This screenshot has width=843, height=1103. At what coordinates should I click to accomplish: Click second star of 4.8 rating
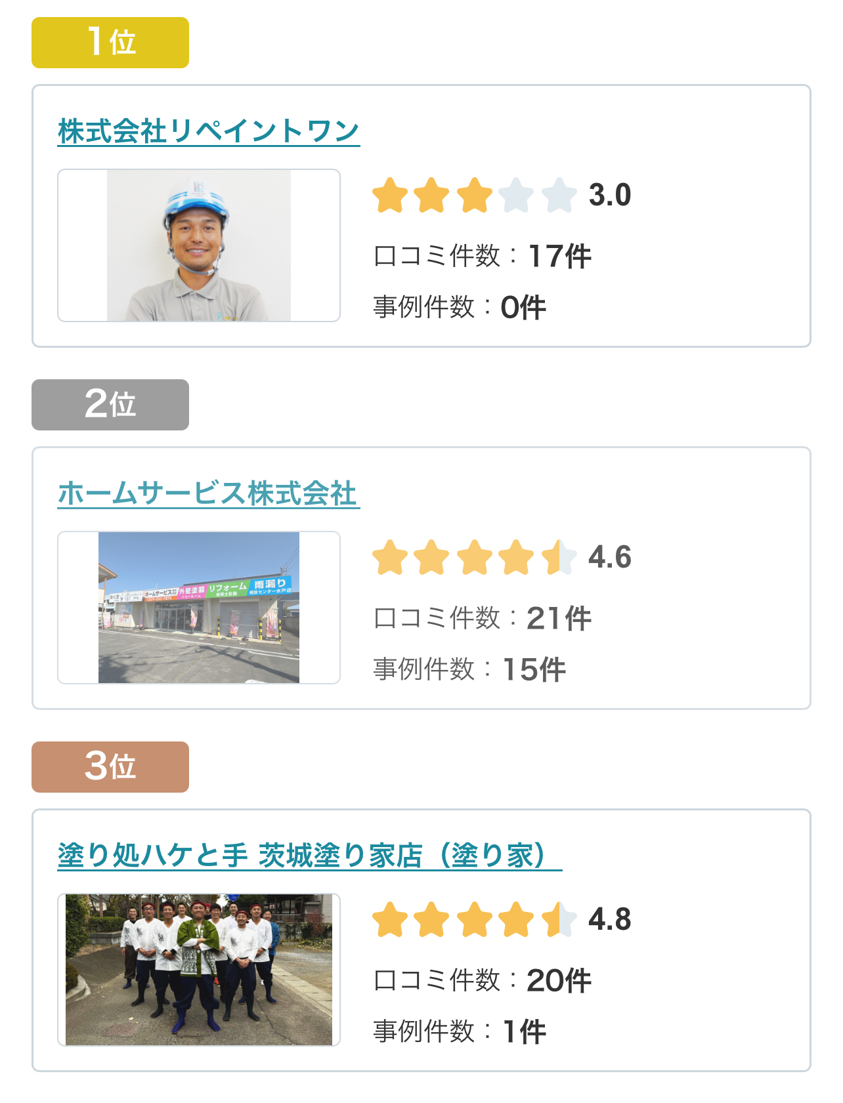point(432,920)
